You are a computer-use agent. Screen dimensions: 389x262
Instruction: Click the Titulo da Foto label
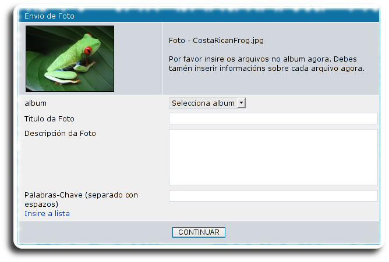pyautogui.click(x=49, y=119)
